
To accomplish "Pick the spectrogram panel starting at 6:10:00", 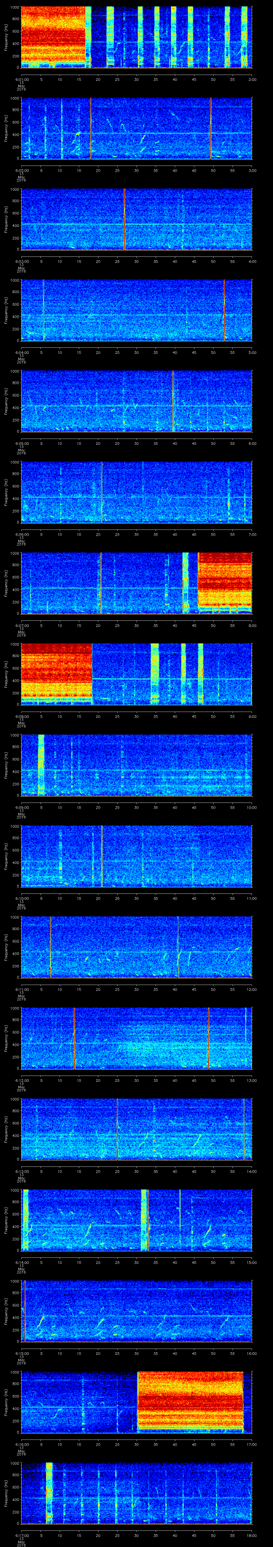I will 137,856.
